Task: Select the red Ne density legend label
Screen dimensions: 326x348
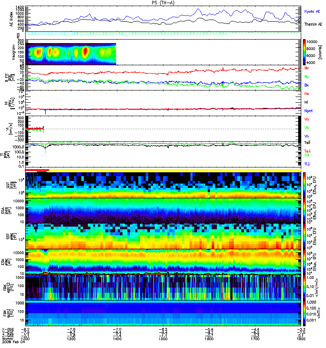Action: tap(307, 94)
